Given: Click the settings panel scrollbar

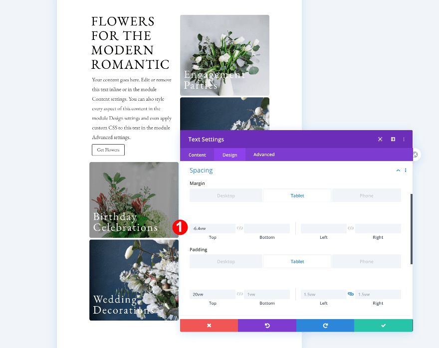Looking at the screenshot, I should point(411,229).
